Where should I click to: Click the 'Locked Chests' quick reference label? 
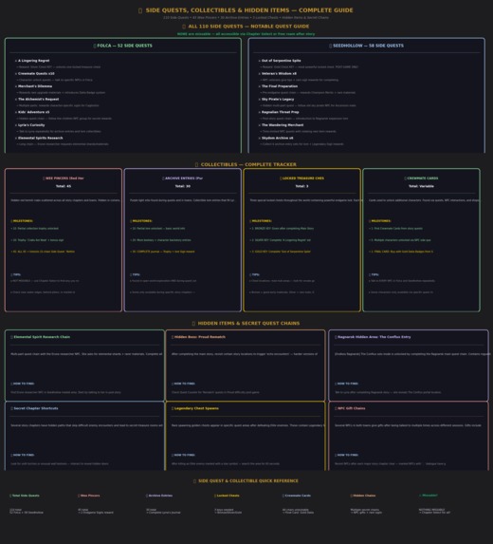click(228, 496)
